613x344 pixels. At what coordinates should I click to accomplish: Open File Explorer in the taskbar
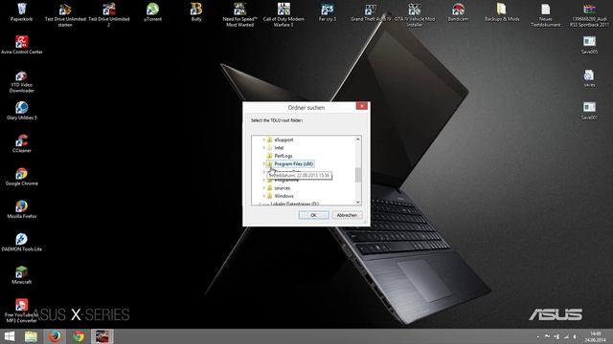[x=31, y=336]
